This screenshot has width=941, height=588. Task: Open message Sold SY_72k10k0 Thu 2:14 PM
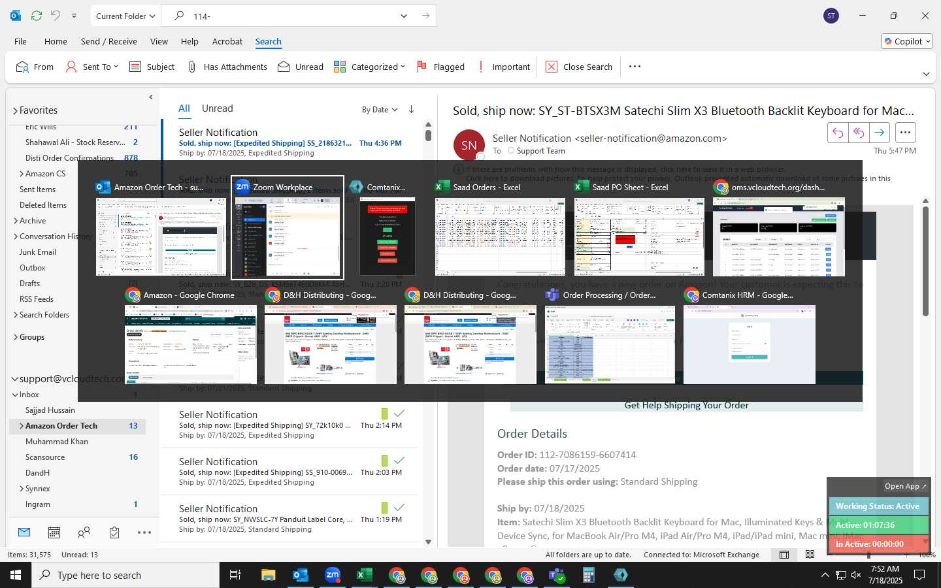tap(291, 425)
